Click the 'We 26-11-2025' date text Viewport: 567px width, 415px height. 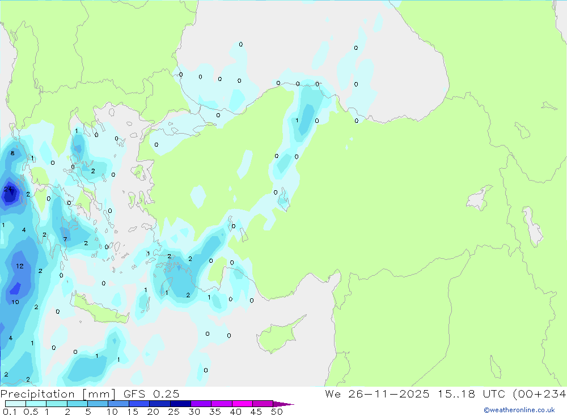tap(377, 393)
